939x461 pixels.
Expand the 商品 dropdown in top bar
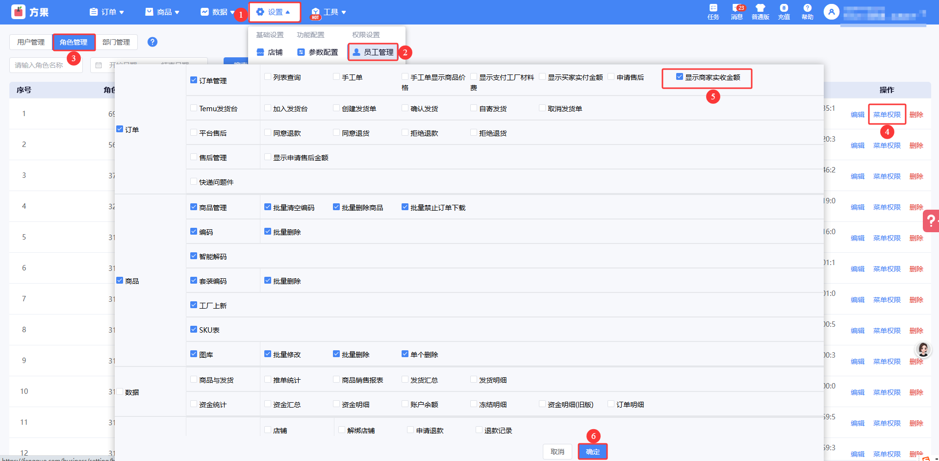pos(163,12)
